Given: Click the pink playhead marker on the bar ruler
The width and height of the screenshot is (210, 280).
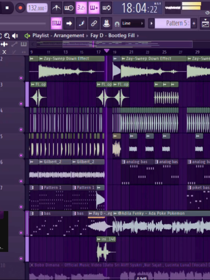Looking at the screenshot, I should [x=107, y=51].
